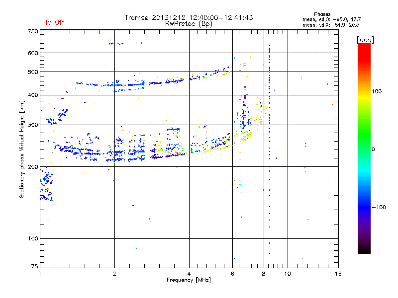Click the colorbar tick label '0'
Image resolution: width=398 pixels, height=298 pixels.
pyautogui.click(x=373, y=149)
